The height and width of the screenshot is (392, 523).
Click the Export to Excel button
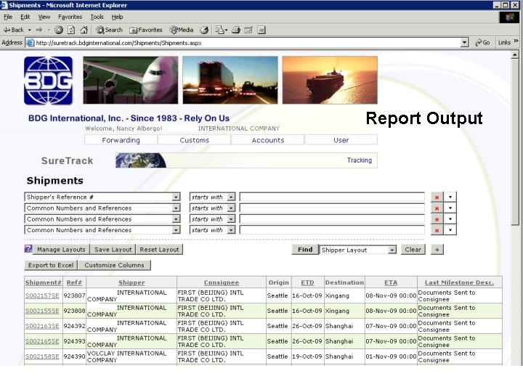(x=51, y=265)
